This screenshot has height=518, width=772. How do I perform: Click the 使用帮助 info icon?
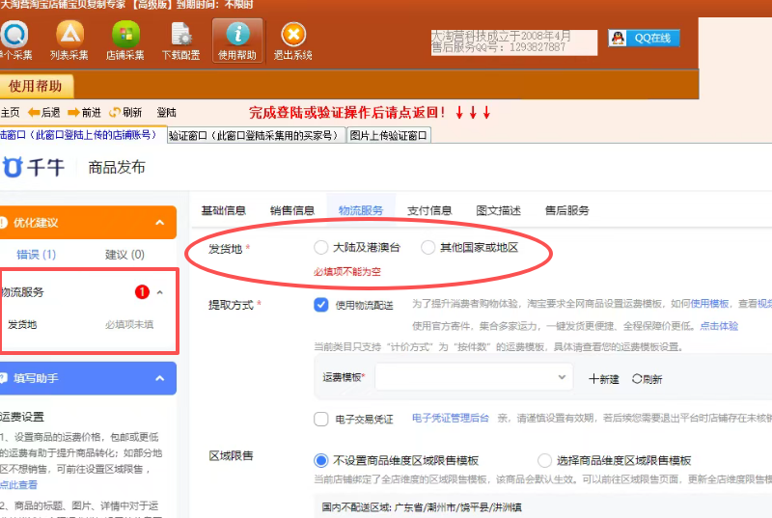click(236, 37)
